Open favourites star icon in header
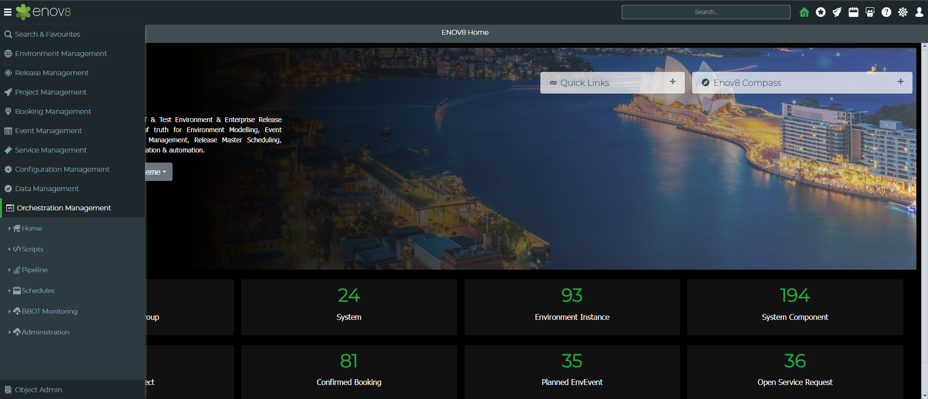Viewport: 928px width, 399px height. click(x=821, y=12)
